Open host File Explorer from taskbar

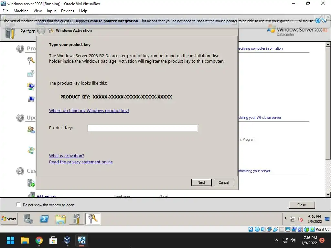pos(25,240)
